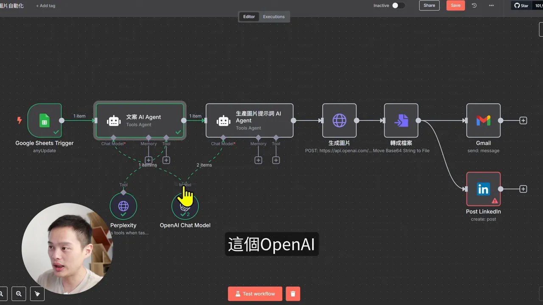
Task: Click the Gmail node output connector dot
Action: click(501, 120)
